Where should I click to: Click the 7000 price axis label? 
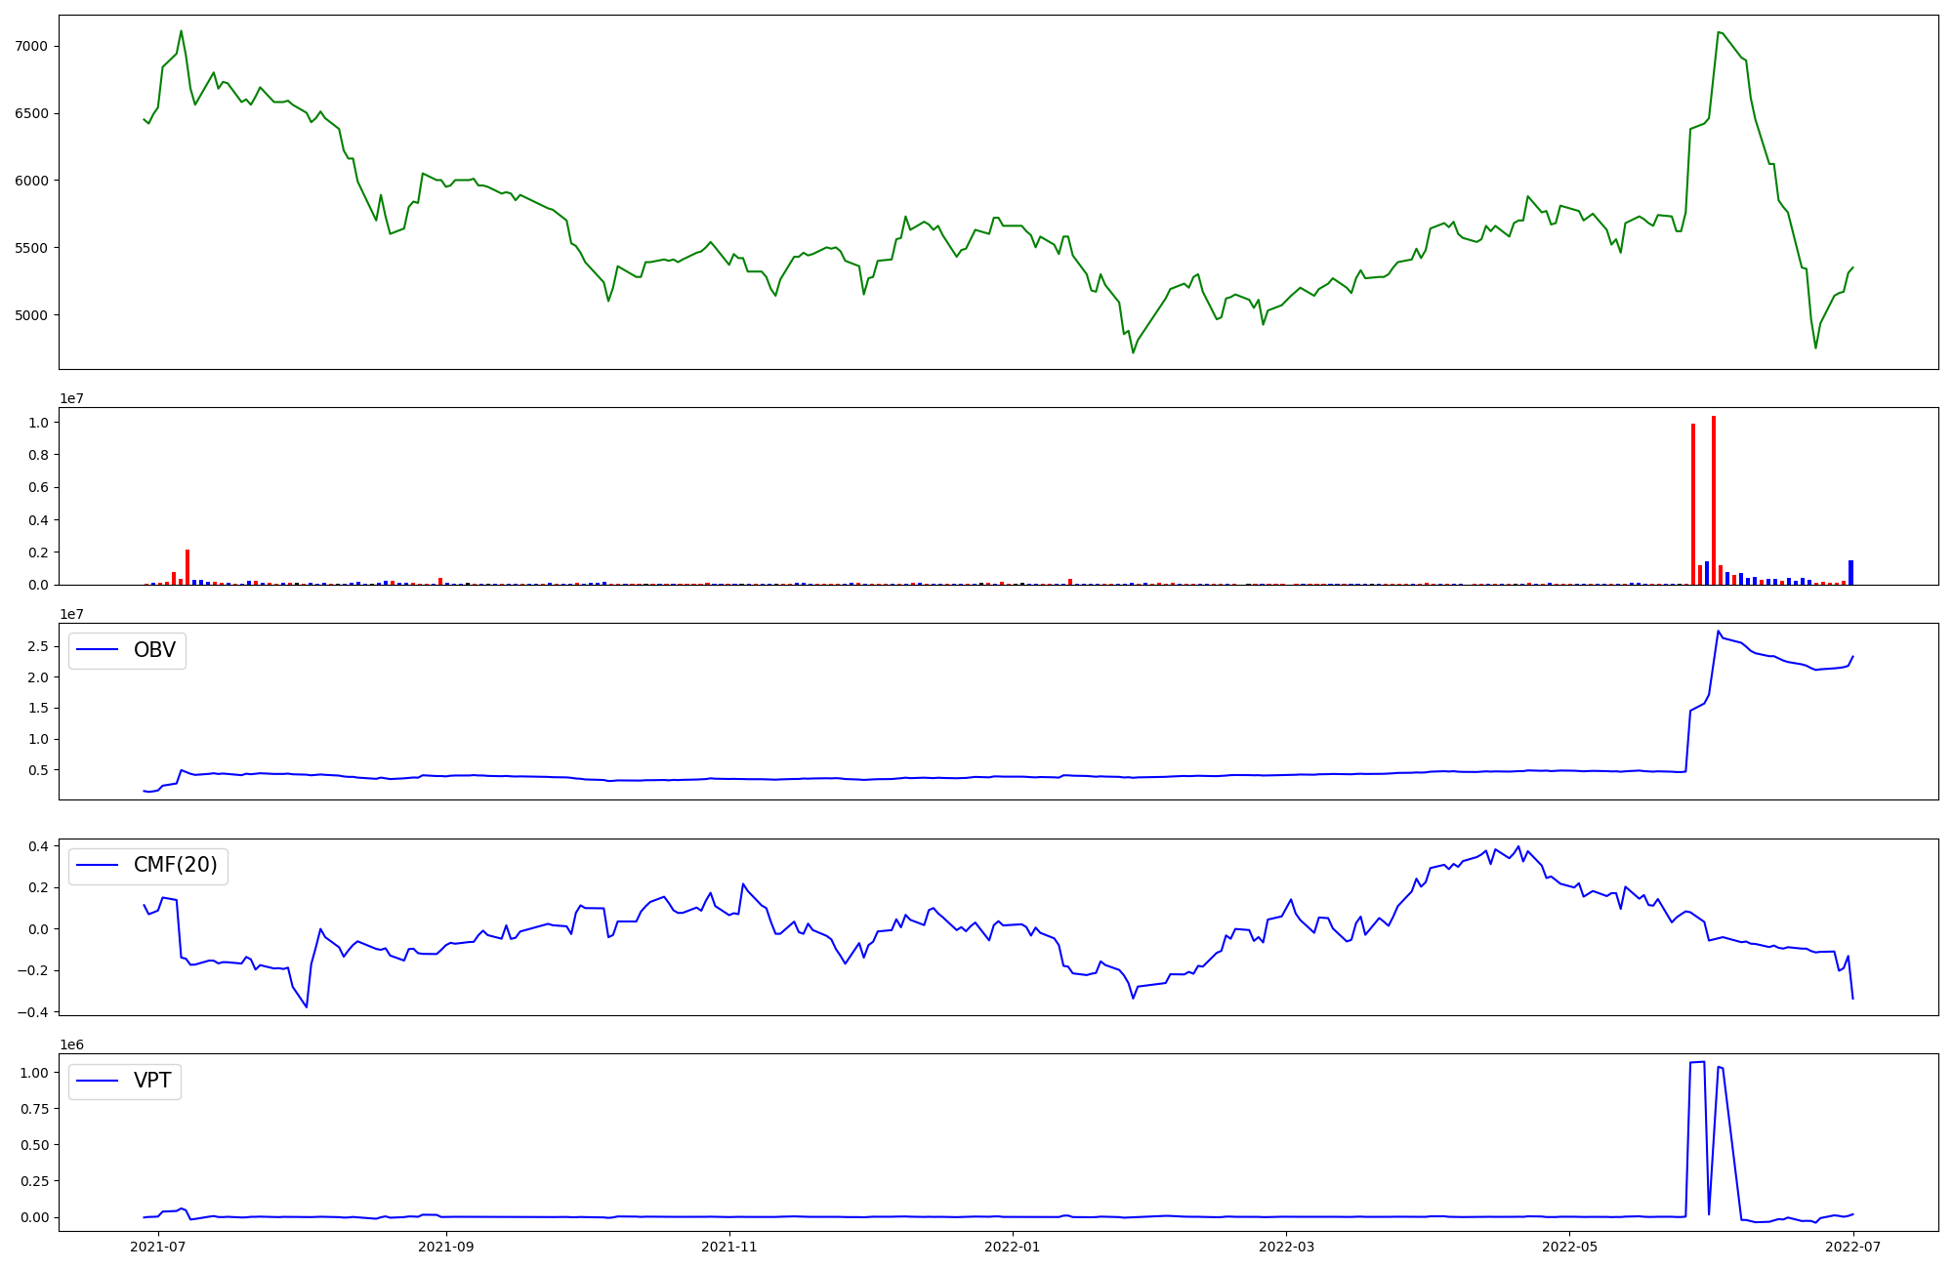click(x=32, y=47)
